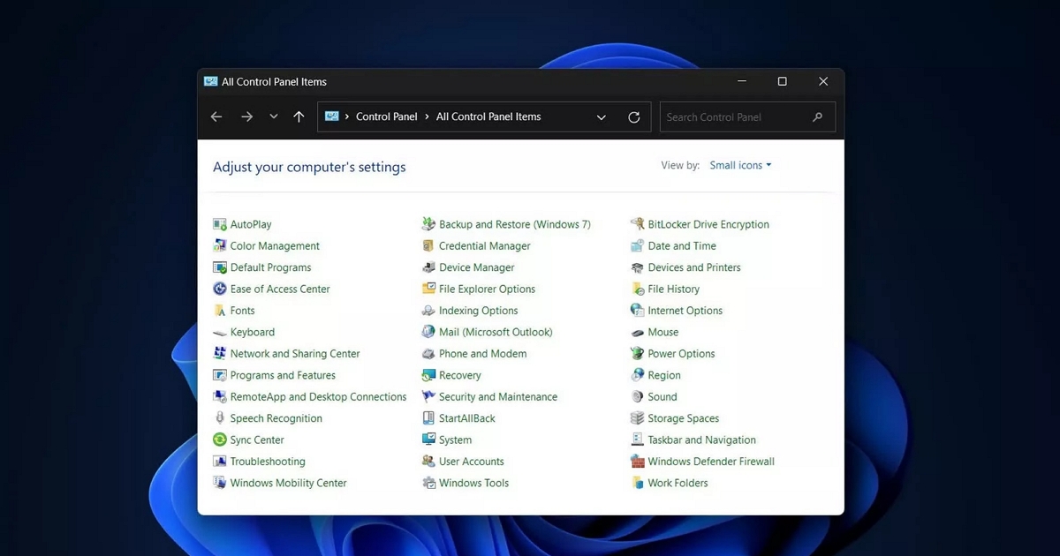Open the Programs and Features link

click(283, 375)
